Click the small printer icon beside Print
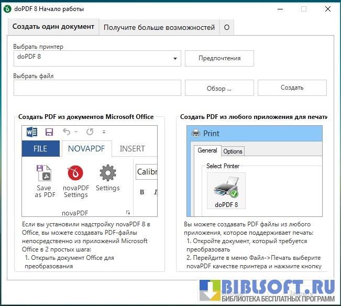This screenshot has width=341, height=306. (x=196, y=133)
